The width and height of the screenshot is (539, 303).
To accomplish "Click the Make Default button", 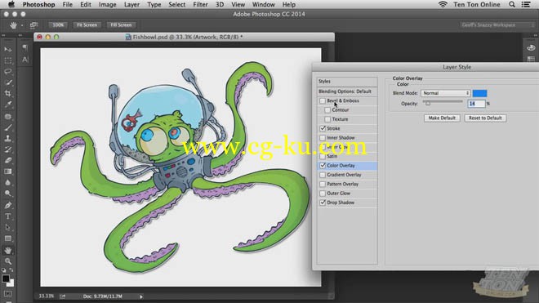I will (442, 118).
